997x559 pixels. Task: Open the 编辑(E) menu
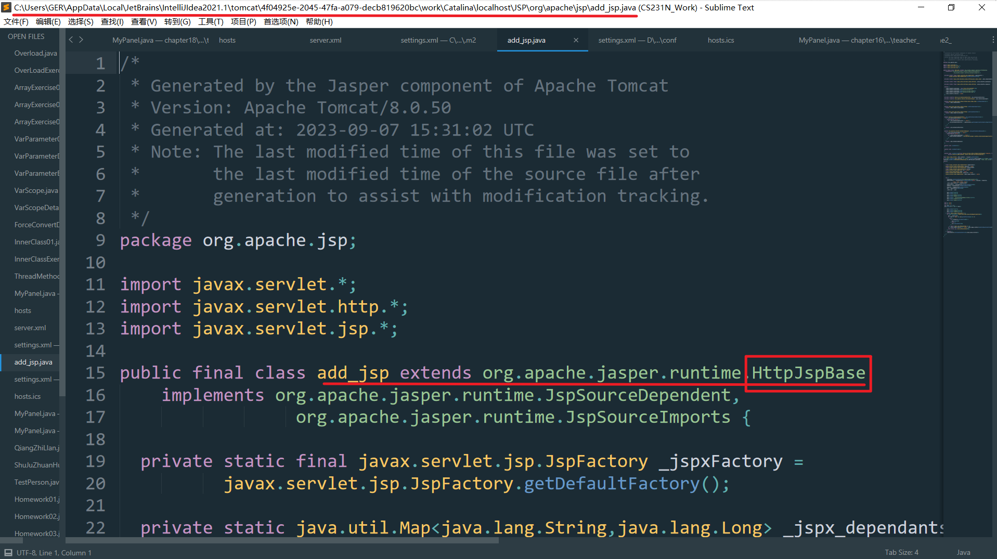point(48,21)
